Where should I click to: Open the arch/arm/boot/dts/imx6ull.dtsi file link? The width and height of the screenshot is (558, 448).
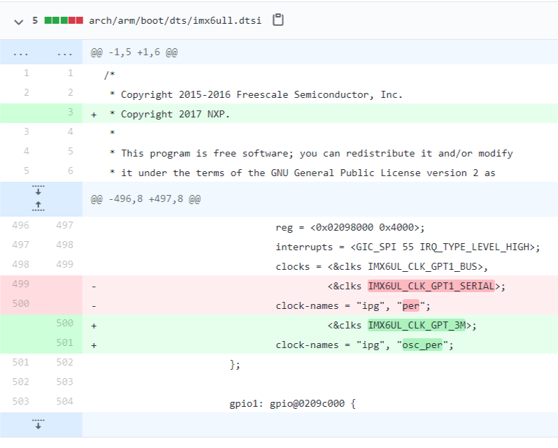[x=175, y=21]
